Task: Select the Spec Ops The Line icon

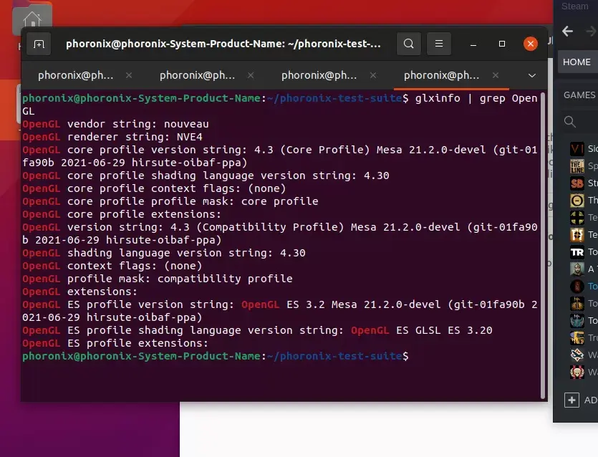Action: click(577, 165)
